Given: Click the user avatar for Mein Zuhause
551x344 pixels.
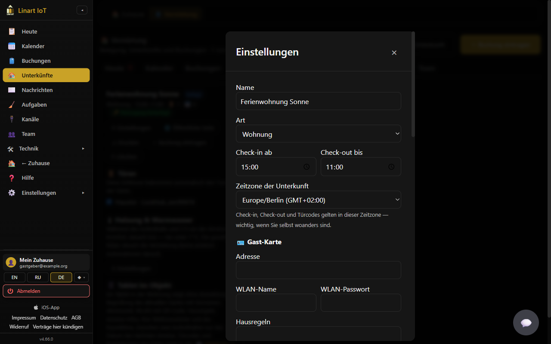Looking at the screenshot, I should coord(11,262).
